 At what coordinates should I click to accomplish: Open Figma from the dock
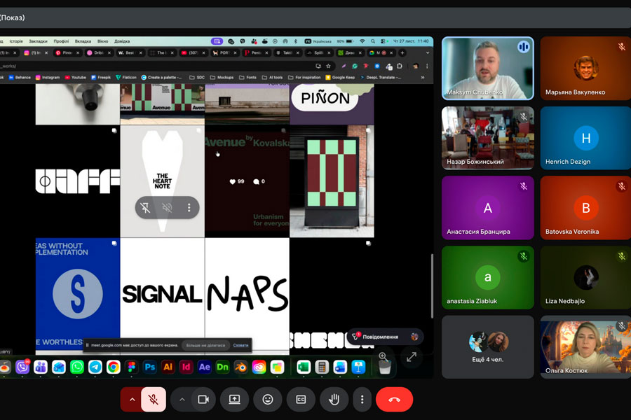coord(131,367)
